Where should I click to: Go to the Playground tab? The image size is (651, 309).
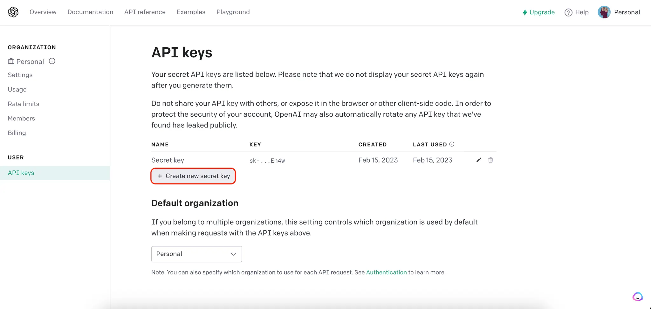(233, 12)
